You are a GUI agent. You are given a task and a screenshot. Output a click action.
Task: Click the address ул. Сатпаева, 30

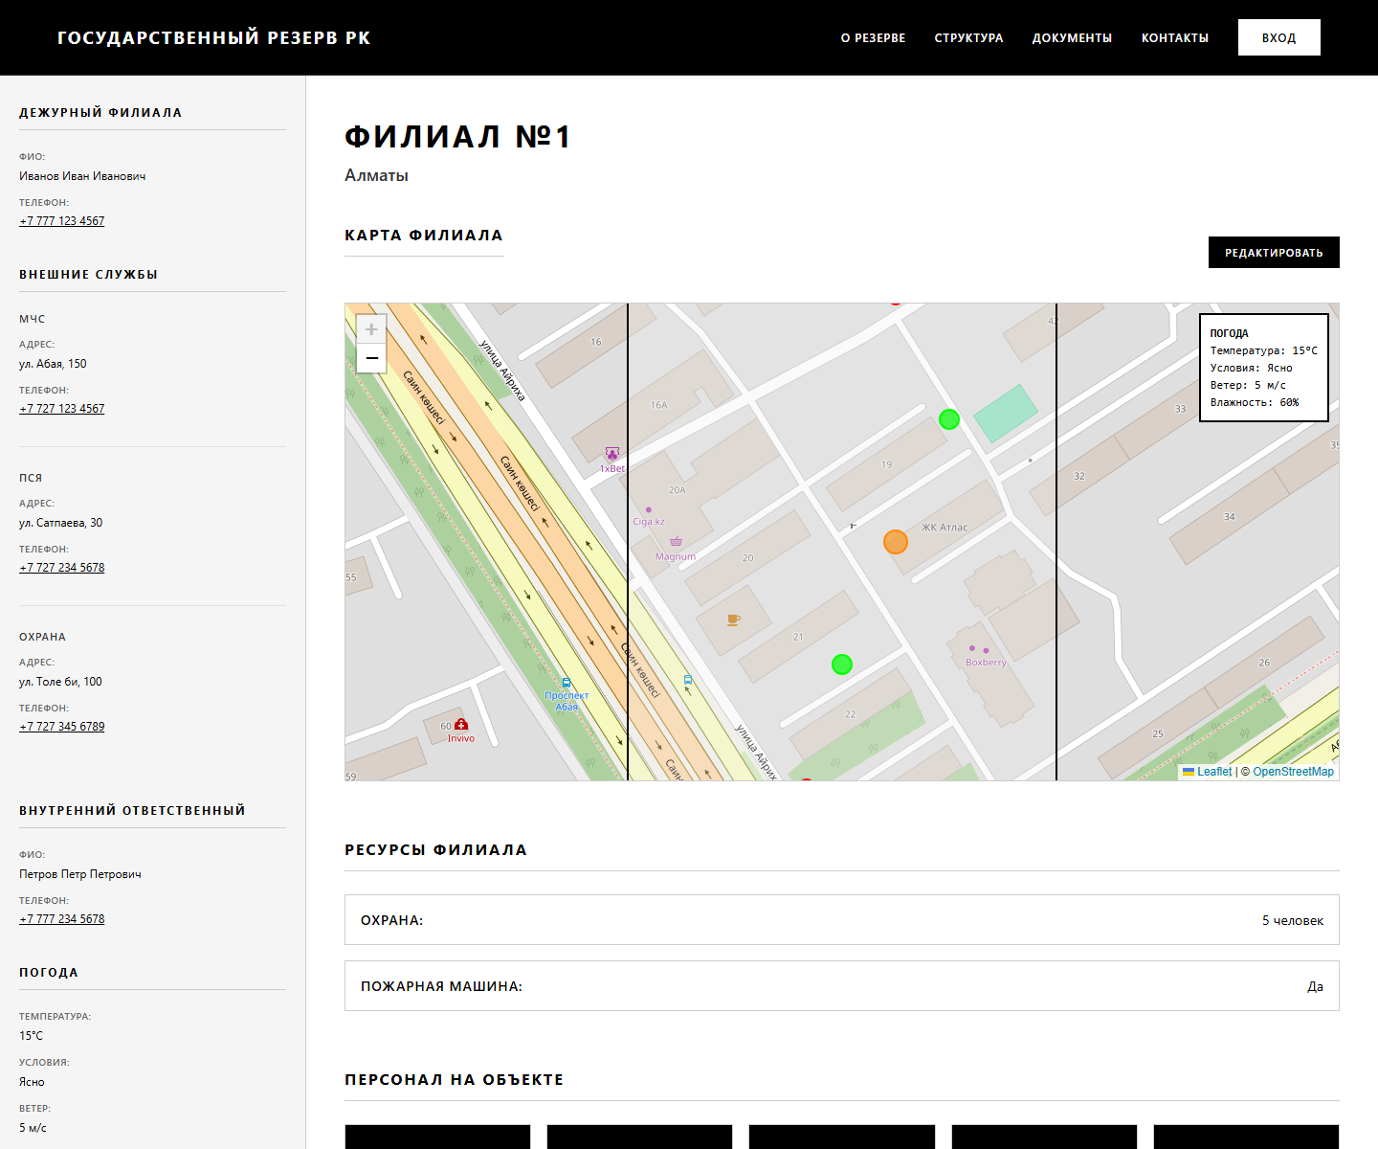60,523
